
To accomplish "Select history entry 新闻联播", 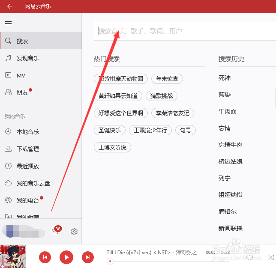I will 231,228.
